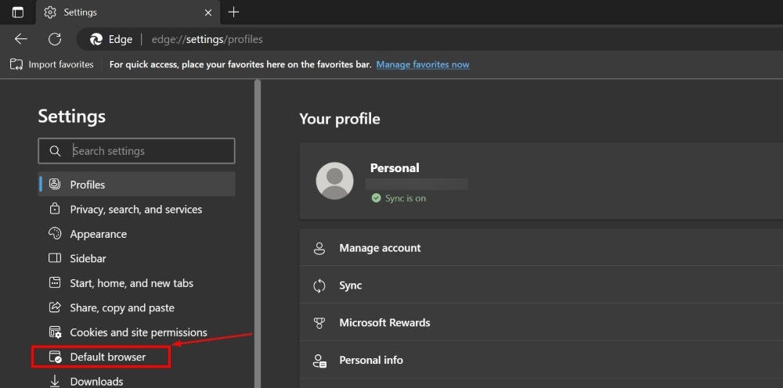
Task: Open Microsoft Rewards
Action: click(541, 322)
